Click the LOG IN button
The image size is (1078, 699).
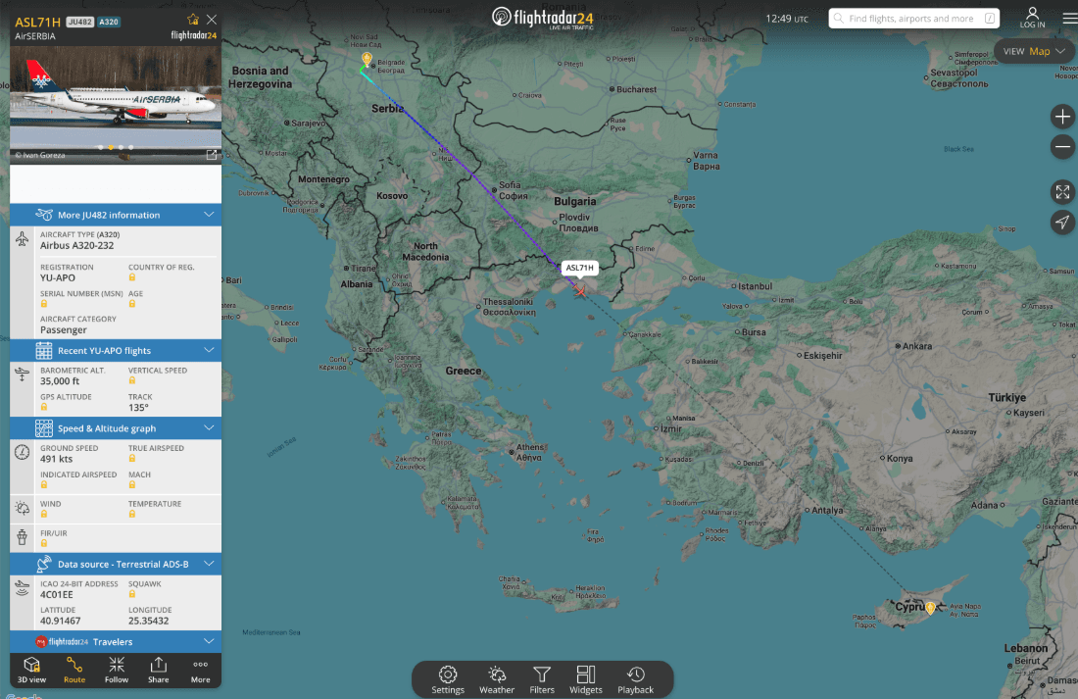point(1032,18)
